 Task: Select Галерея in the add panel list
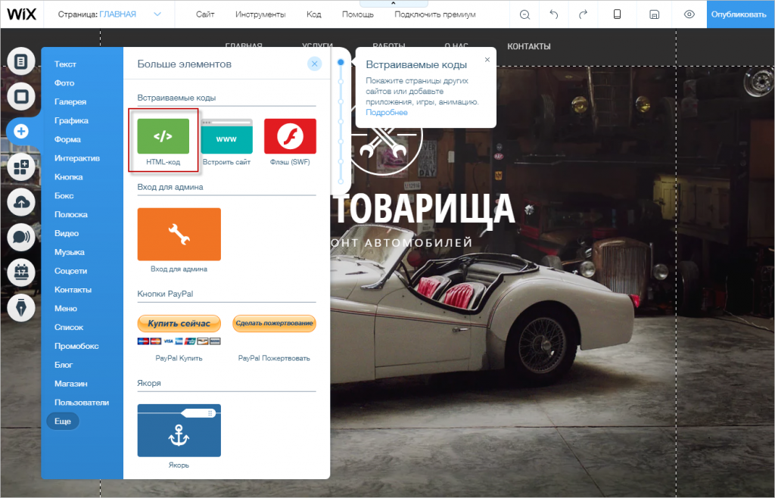[x=70, y=101]
